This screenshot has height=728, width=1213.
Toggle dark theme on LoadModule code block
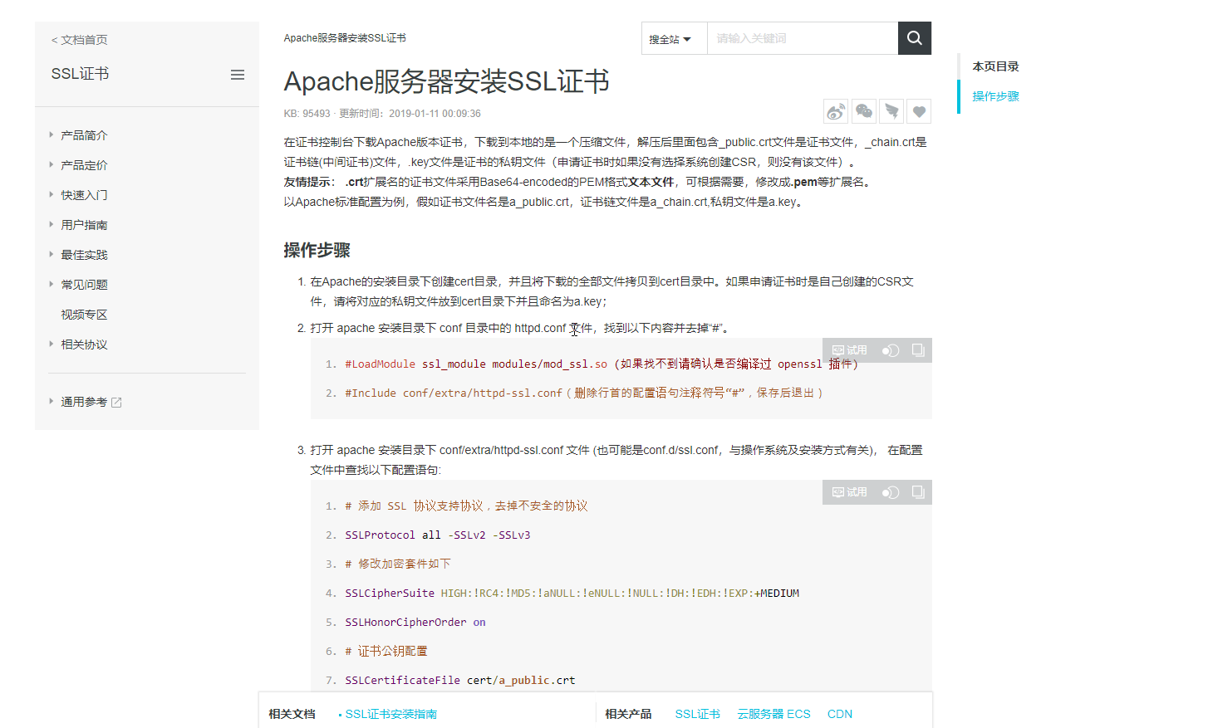click(891, 350)
